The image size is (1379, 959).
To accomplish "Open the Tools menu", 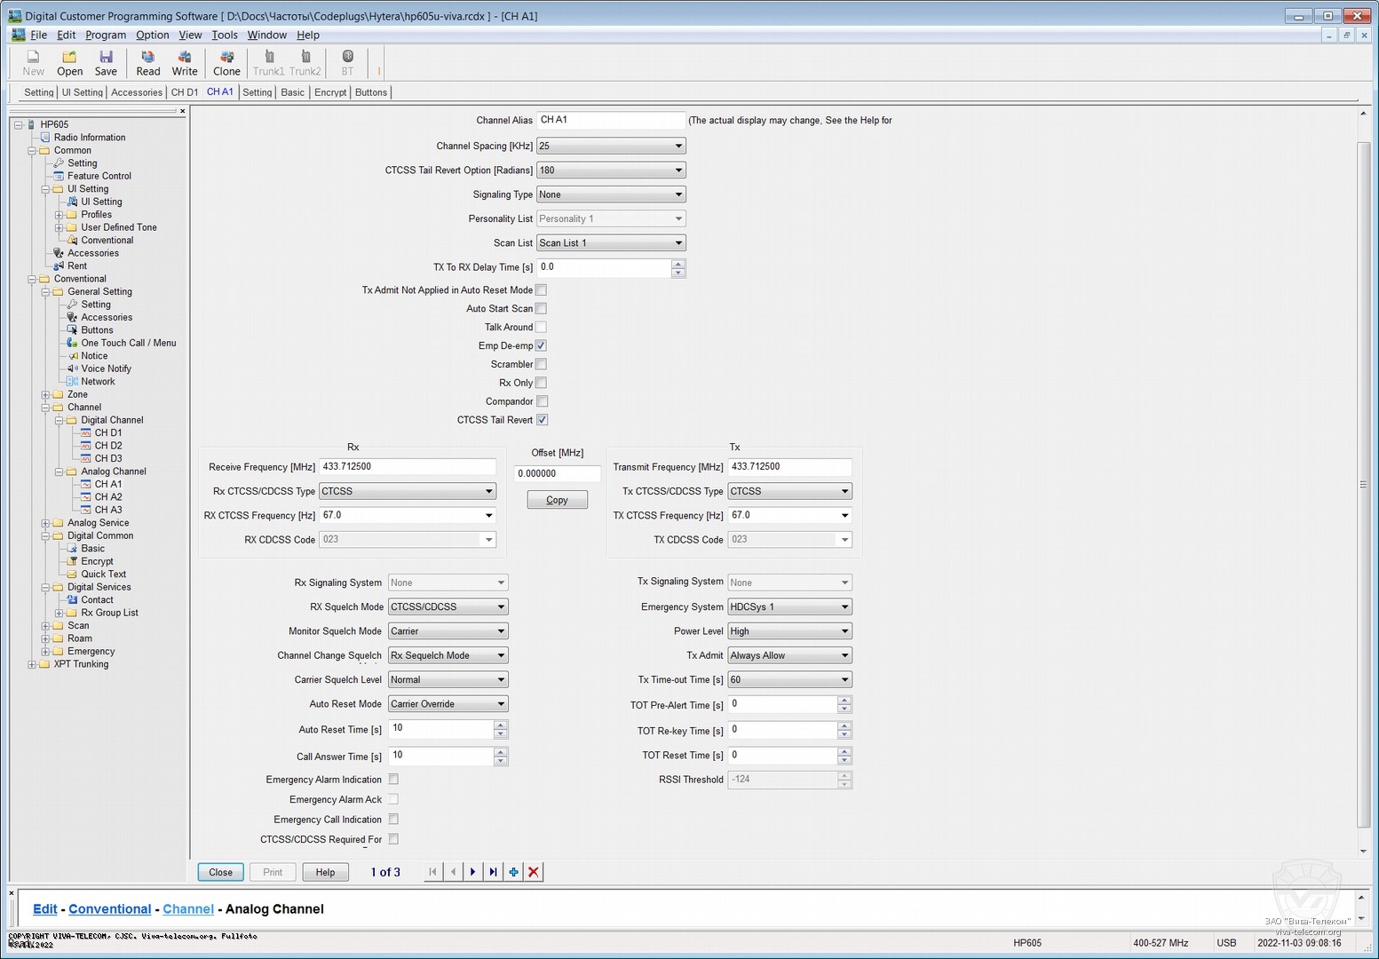I will [x=224, y=35].
